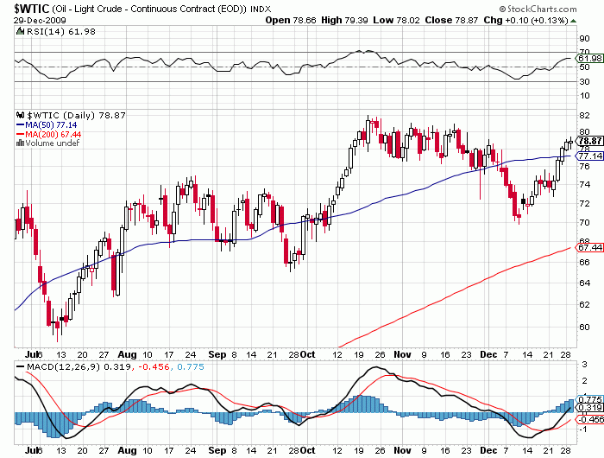This screenshot has width=604, height=458.
Task: Click the 0.775 MACD value tag
Action: click(x=589, y=398)
